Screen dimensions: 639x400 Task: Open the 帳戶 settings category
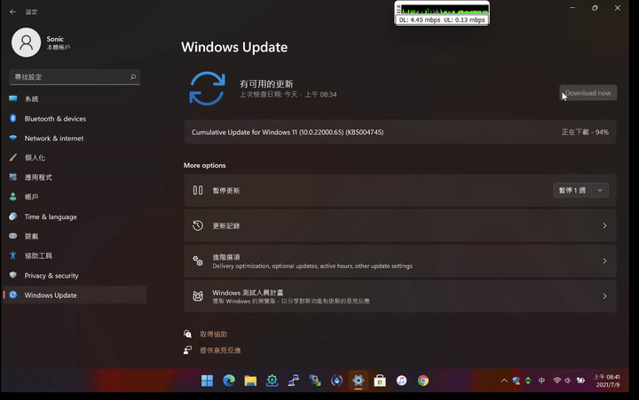(x=75, y=197)
